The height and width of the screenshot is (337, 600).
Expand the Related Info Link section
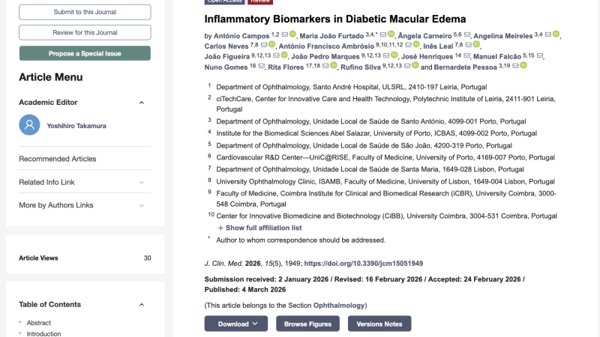142,182
